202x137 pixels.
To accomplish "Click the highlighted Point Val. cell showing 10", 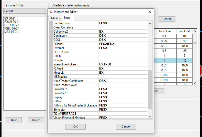I will click(184, 61).
